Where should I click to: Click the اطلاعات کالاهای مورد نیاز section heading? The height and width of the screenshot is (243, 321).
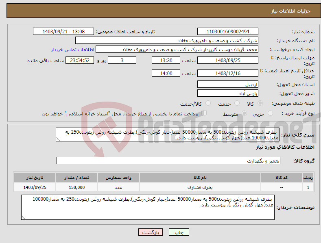(285, 147)
